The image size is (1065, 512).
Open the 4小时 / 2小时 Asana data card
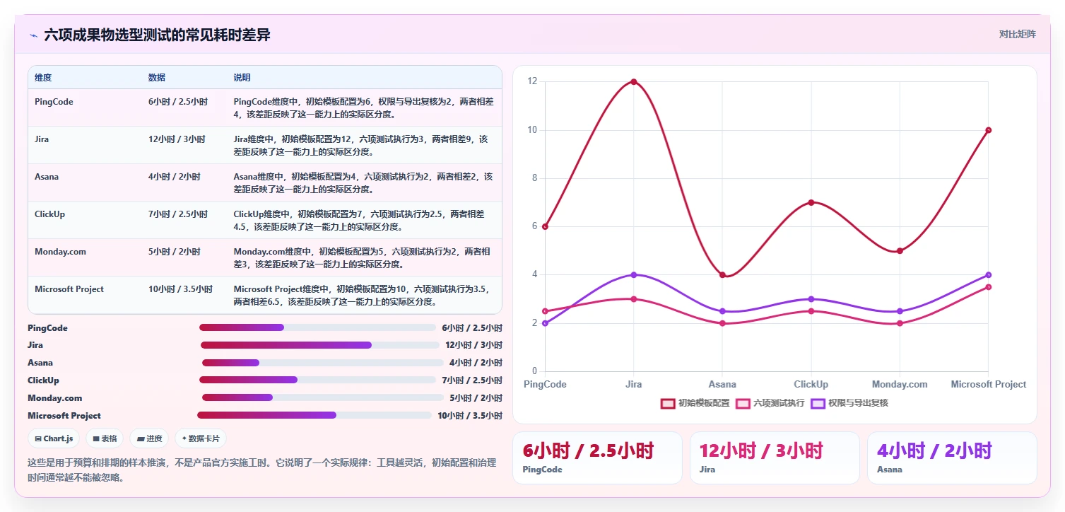[952, 458]
